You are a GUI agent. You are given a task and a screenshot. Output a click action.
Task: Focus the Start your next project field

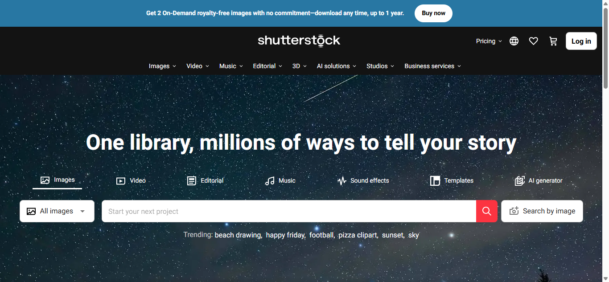[289, 211]
